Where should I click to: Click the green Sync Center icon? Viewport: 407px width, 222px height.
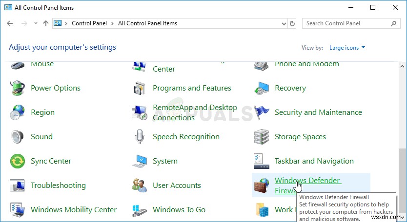click(x=18, y=161)
